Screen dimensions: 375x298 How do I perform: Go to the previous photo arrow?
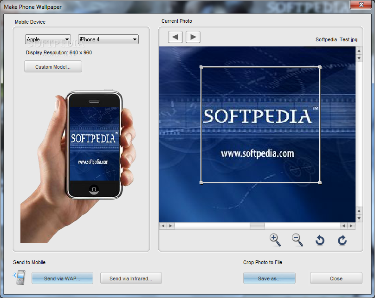click(x=175, y=37)
